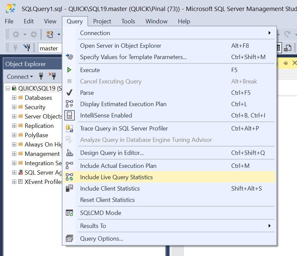The width and height of the screenshot is (297, 256).
Task: Click the Execute green play icon
Action: pyautogui.click(x=69, y=70)
